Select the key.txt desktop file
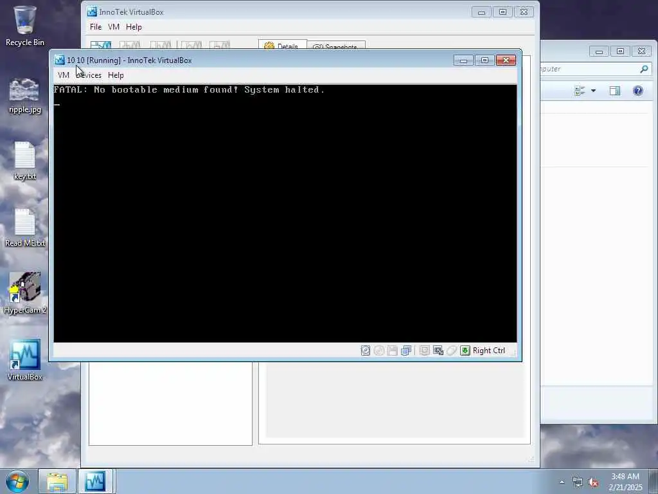Viewport: 658px width, 494px height. 25,161
